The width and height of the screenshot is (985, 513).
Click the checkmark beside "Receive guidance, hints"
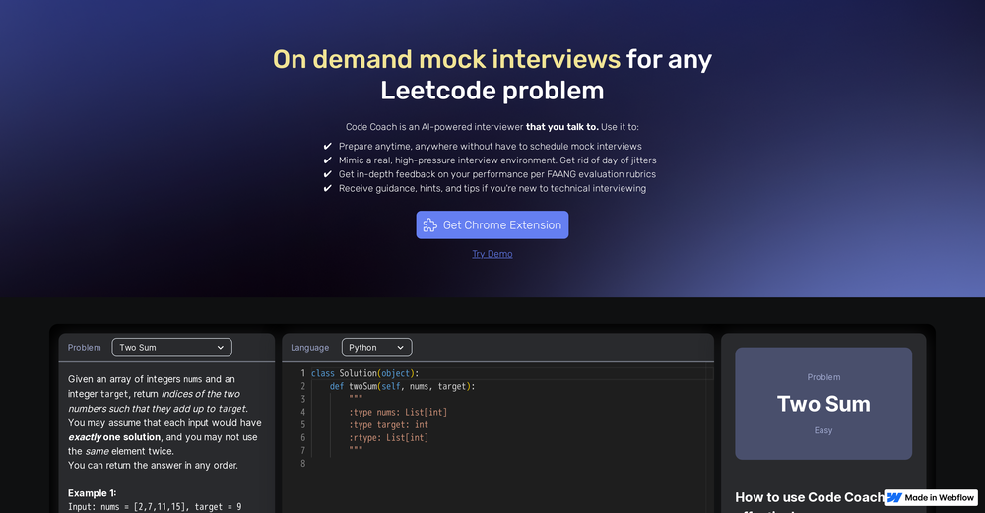328,188
